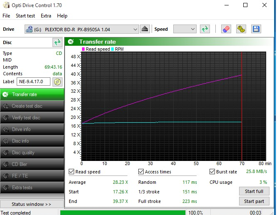Close the Opti Drive Control window
Viewport: 277px width, 215px height.
tap(265, 5)
